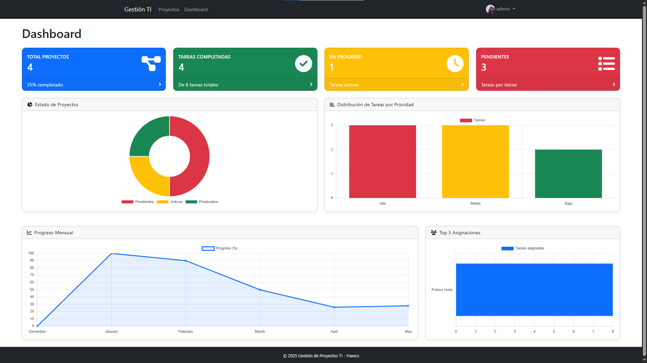Click the red Pendientes doughnut segment

[199, 156]
